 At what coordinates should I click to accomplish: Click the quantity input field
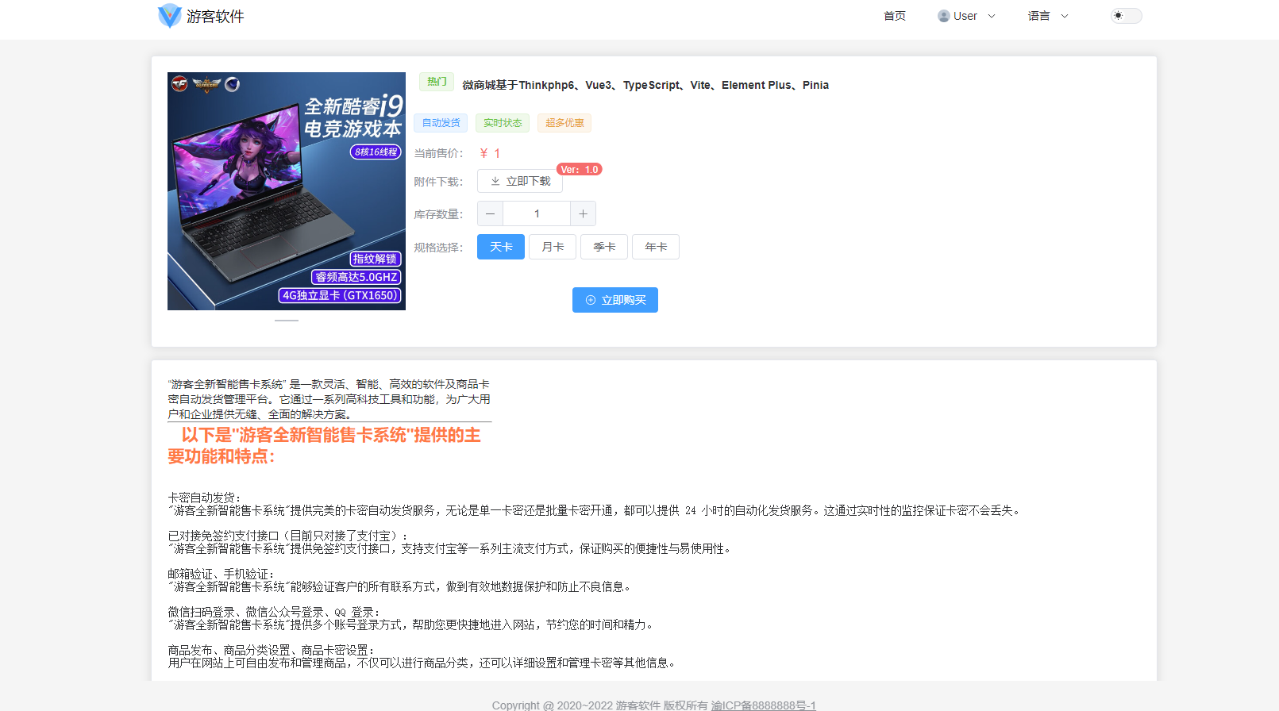tap(537, 213)
